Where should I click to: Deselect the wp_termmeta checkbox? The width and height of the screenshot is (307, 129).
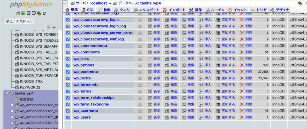68,85
